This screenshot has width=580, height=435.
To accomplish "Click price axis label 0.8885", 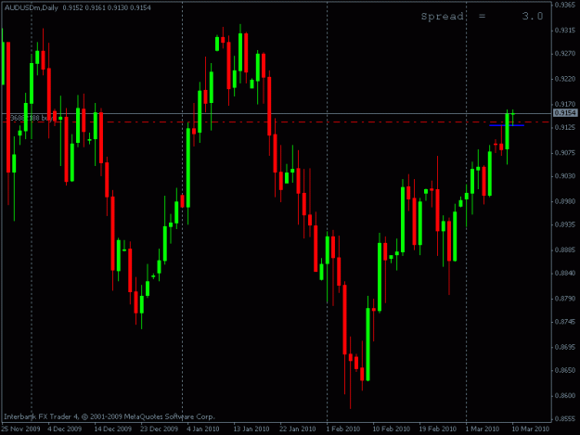I will point(565,250).
